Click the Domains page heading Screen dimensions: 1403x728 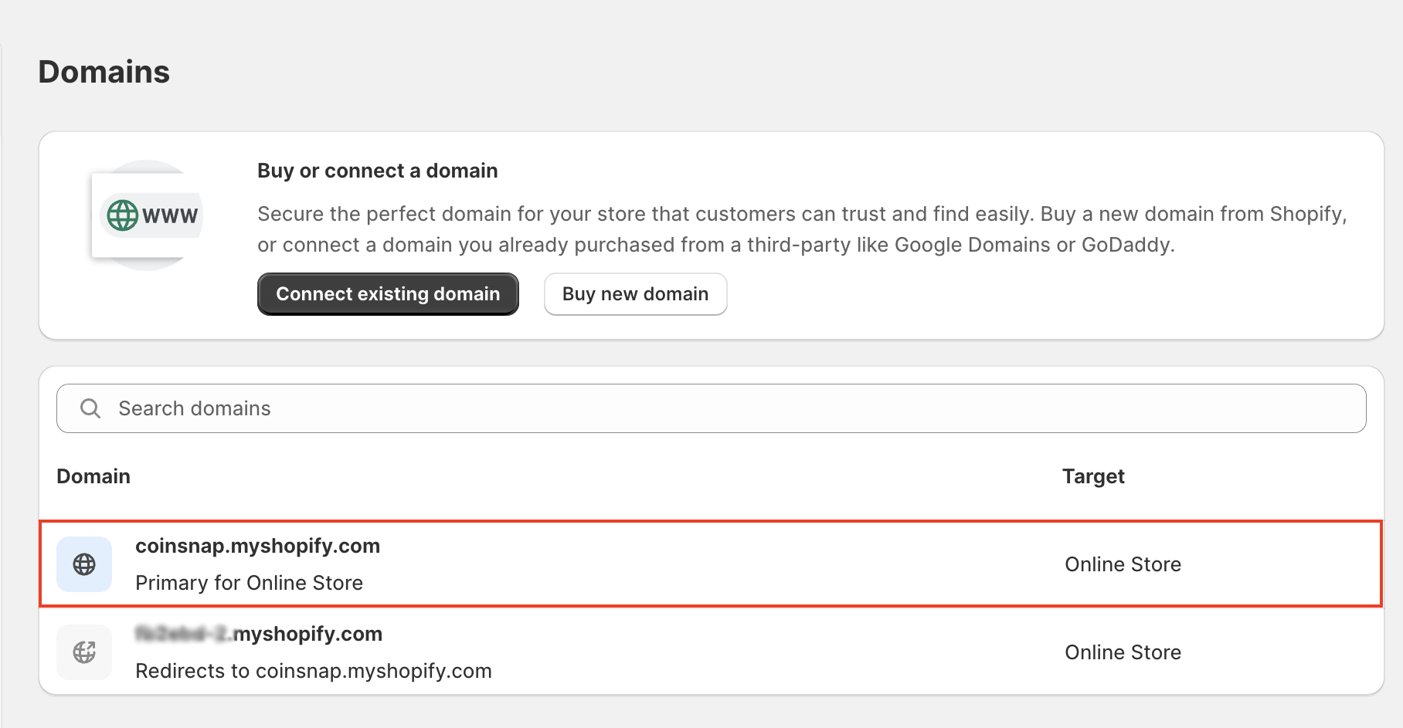104,72
